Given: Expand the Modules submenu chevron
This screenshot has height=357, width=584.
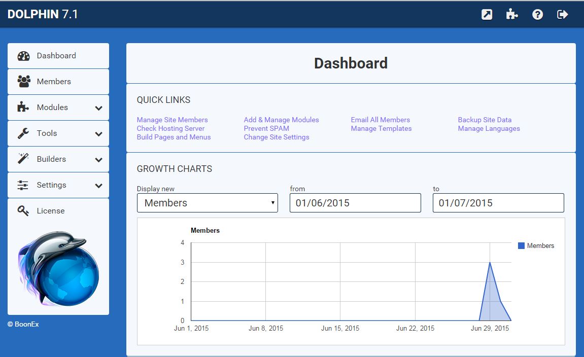Looking at the screenshot, I should click(98, 108).
